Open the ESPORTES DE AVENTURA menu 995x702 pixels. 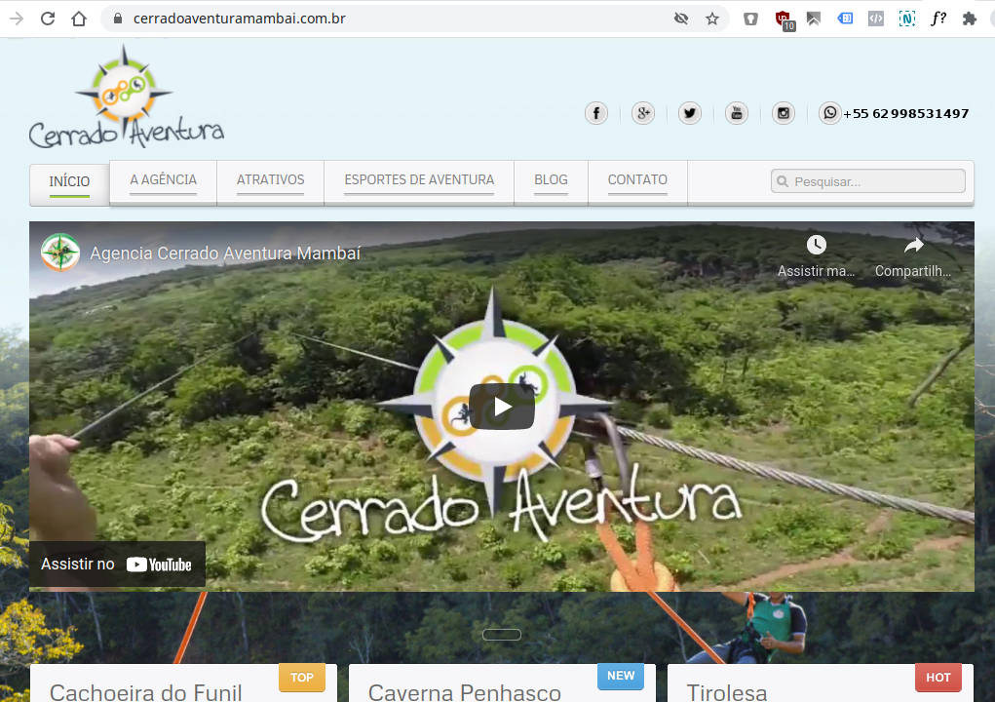click(419, 180)
